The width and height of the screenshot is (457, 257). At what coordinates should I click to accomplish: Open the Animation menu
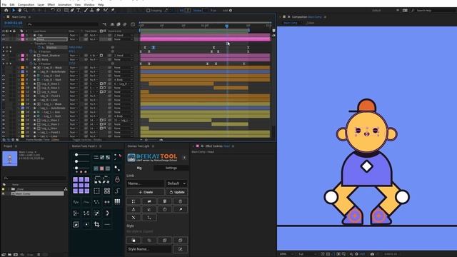(64, 5)
